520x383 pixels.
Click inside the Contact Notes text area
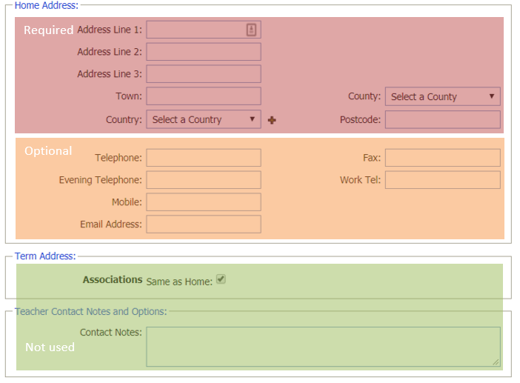tap(322, 346)
